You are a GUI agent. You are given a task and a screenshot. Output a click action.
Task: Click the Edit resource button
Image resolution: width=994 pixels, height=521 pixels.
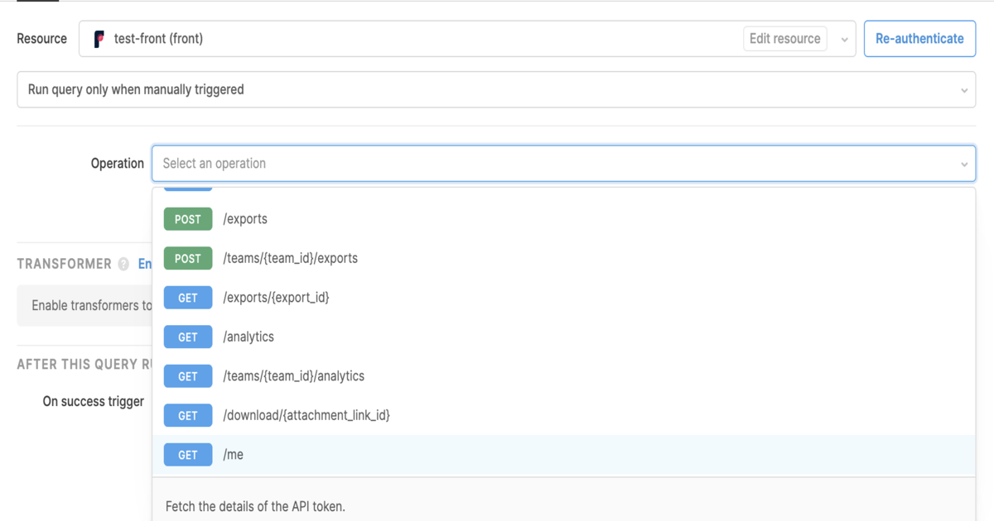784,39
